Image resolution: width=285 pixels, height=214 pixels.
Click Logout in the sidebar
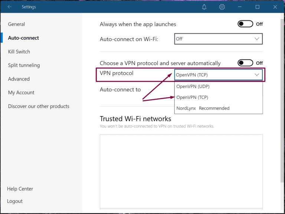pyautogui.click(x=15, y=201)
